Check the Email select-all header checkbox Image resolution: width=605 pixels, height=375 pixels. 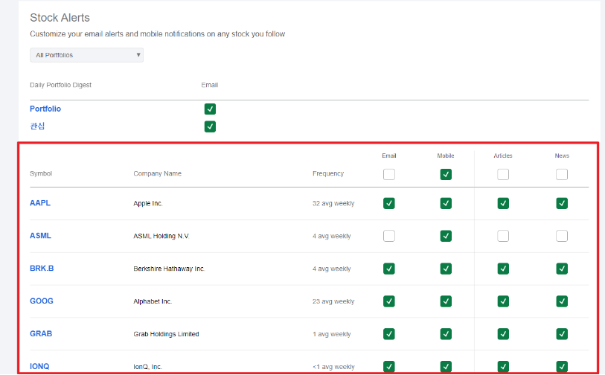pyautogui.click(x=389, y=174)
